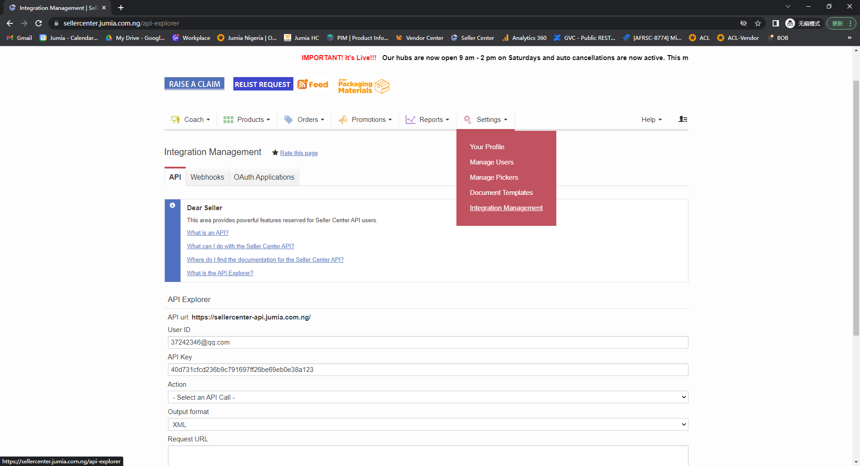Open My Drive Google bookmark
The image size is (860, 466).
click(x=135, y=38)
